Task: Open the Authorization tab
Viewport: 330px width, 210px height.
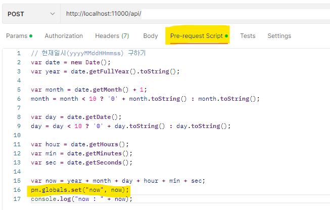Action: click(x=64, y=36)
